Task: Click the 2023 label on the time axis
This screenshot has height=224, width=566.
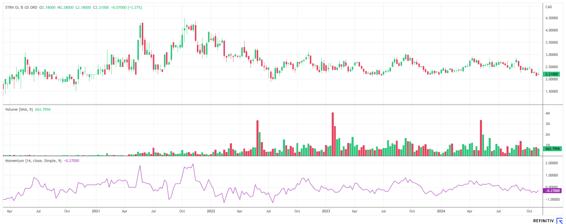Action: [x=326, y=211]
